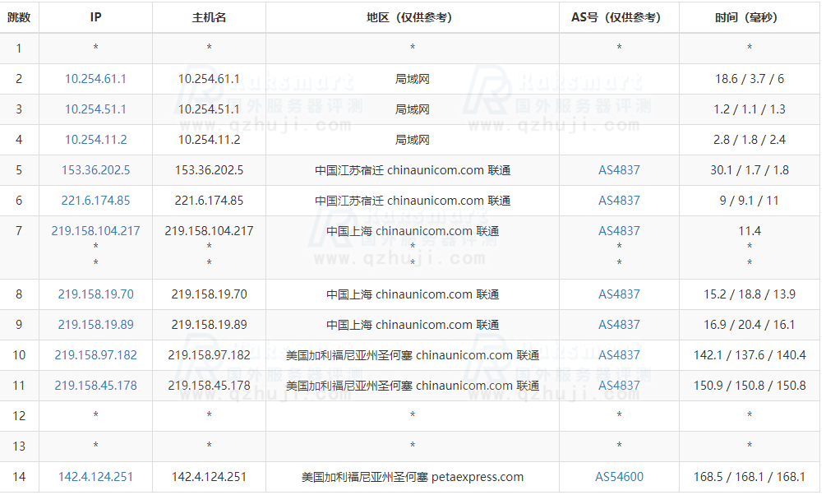The height and width of the screenshot is (495, 826).
Task: Click 局域网 region in hop 3 row
Action: pyautogui.click(x=412, y=109)
